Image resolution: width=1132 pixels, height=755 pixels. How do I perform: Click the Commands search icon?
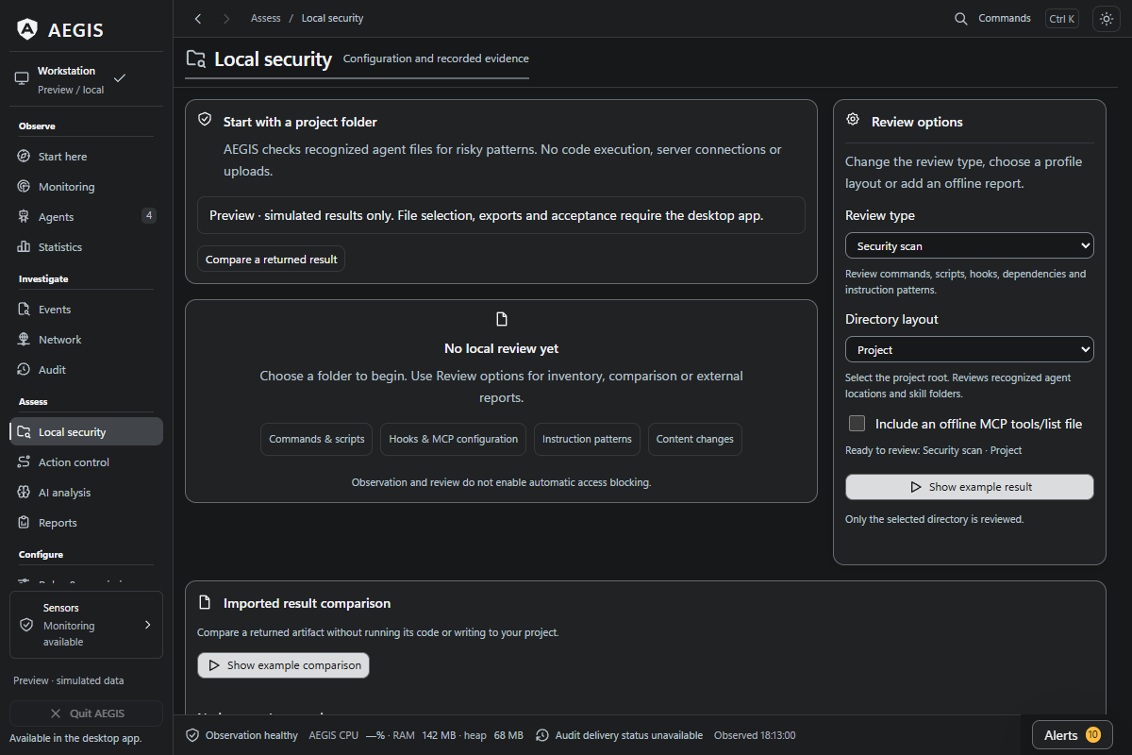pyautogui.click(x=961, y=19)
